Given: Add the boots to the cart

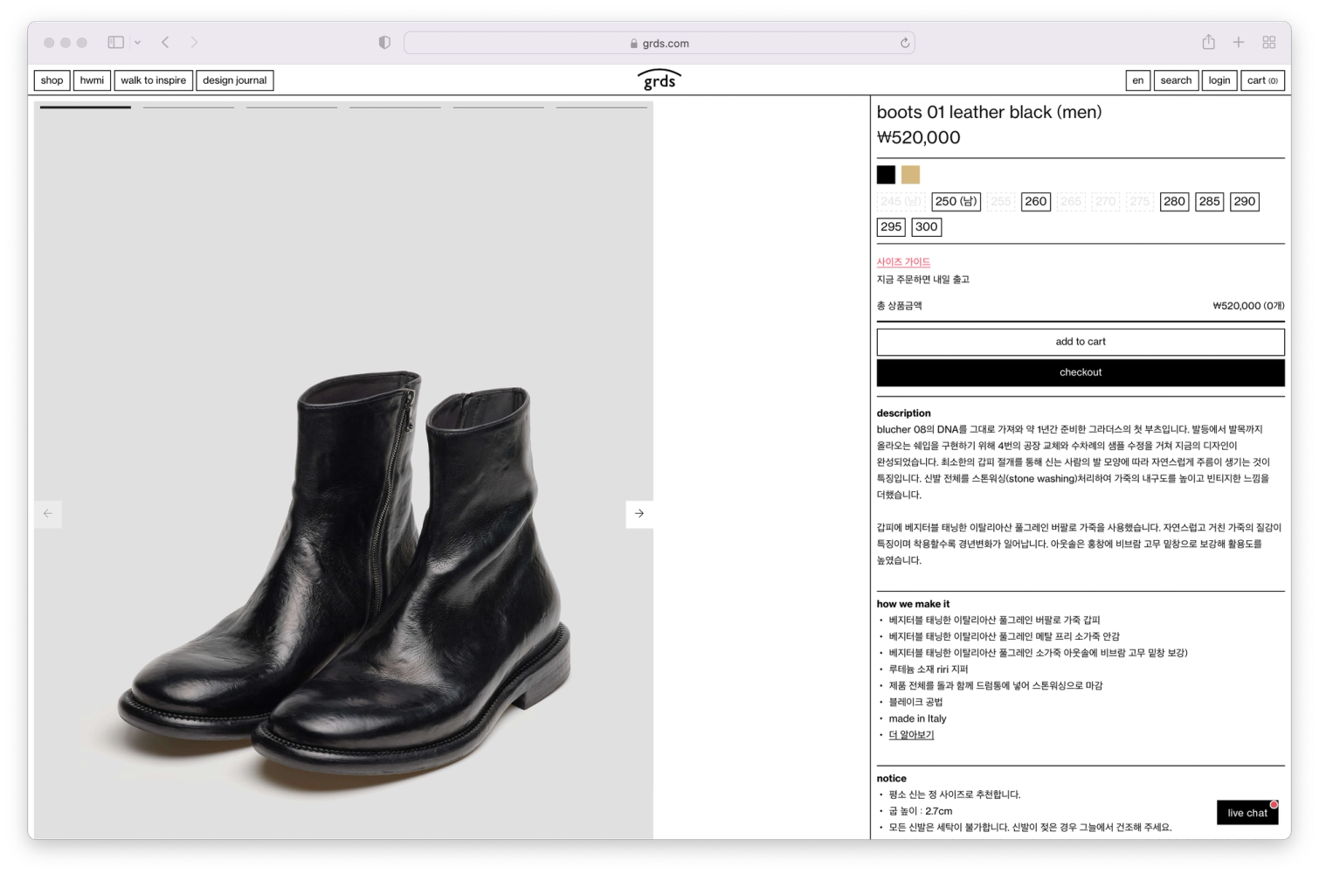Looking at the screenshot, I should [x=1081, y=342].
